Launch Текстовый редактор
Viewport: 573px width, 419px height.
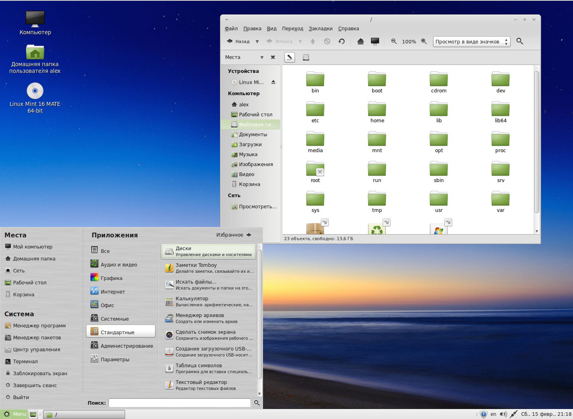coord(208,385)
